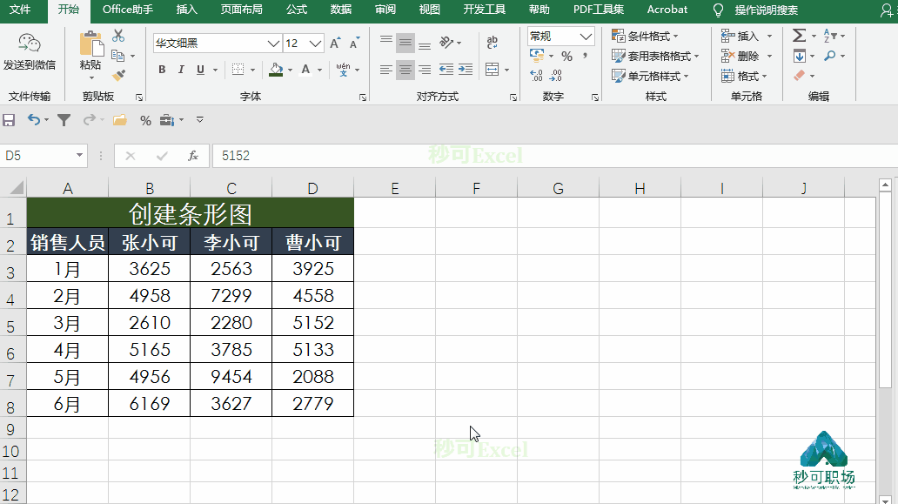Viewport: 898px width, 504px height.
Task: Click the borders icon
Action: pyautogui.click(x=238, y=70)
